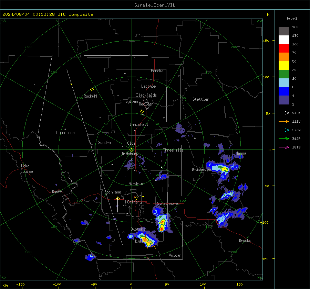Click the red storm core near Strathmore
This screenshot has width=310, height=289.
coord(162,229)
